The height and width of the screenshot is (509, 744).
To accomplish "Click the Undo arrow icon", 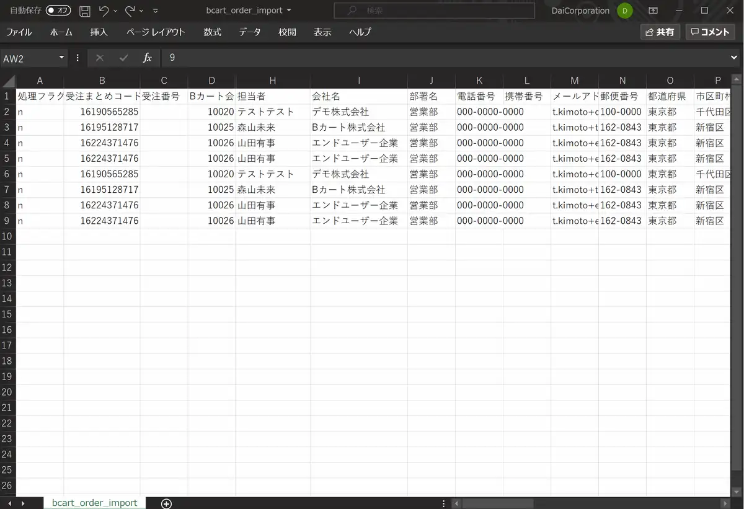I will pos(104,11).
